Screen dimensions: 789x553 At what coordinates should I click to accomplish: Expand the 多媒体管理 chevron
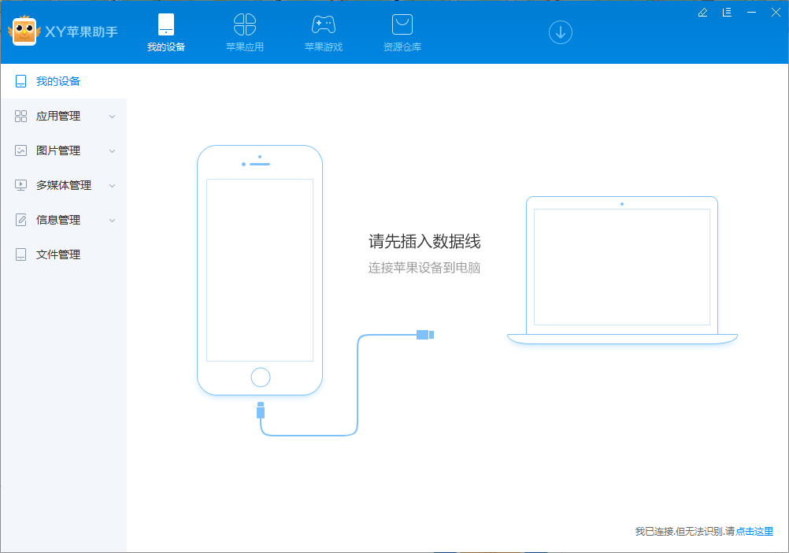[x=113, y=186]
